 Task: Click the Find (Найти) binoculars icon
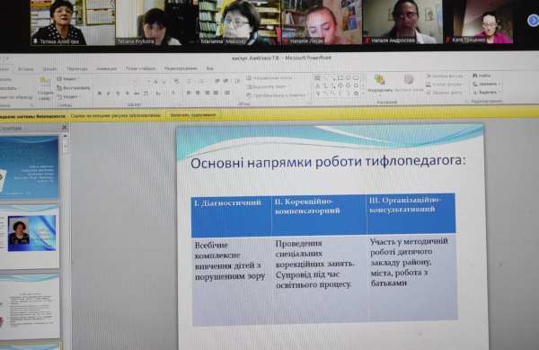click(475, 76)
